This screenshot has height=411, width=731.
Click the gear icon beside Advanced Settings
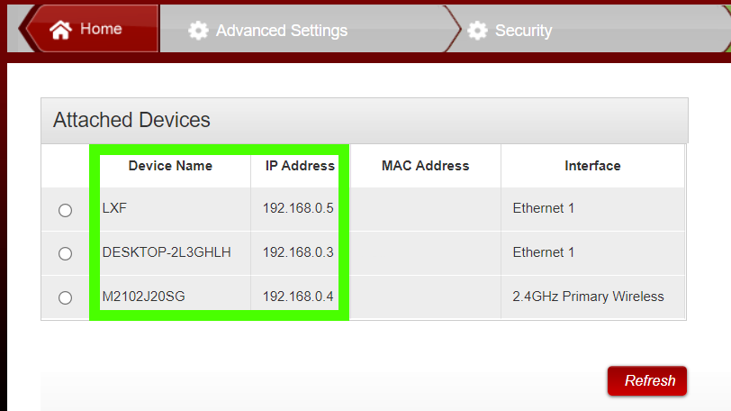coord(198,31)
